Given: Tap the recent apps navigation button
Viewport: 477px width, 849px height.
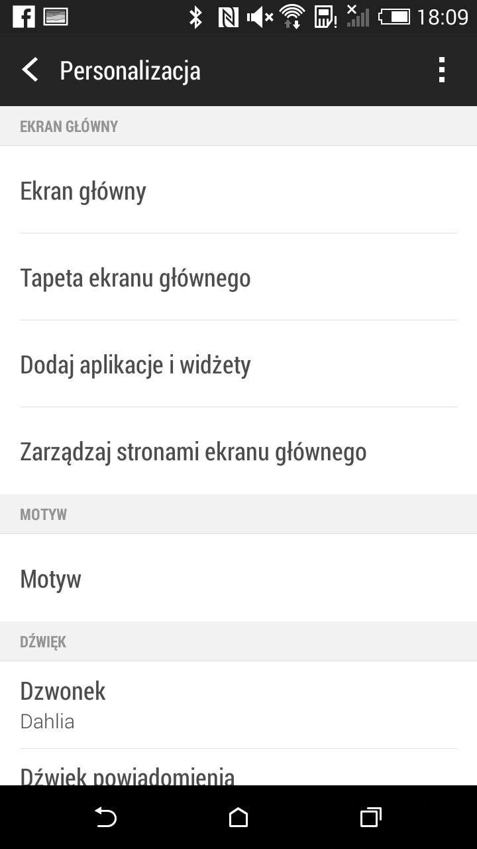Looking at the screenshot, I should point(371,817).
